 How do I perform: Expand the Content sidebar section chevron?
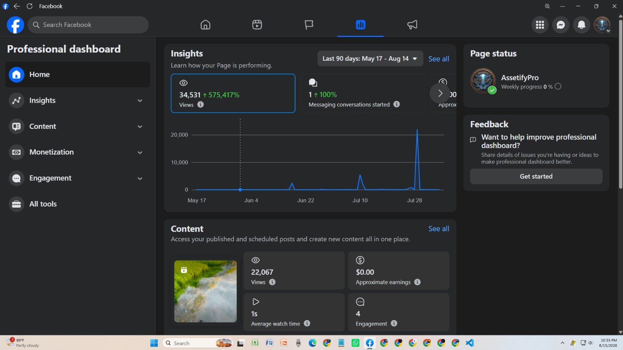coord(140,127)
